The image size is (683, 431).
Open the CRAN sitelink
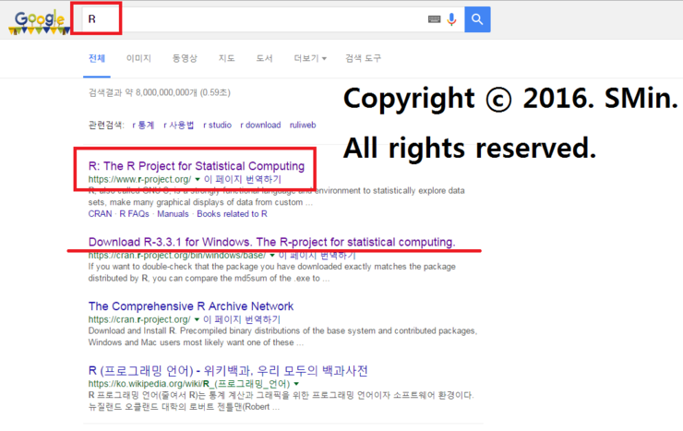[x=101, y=214]
